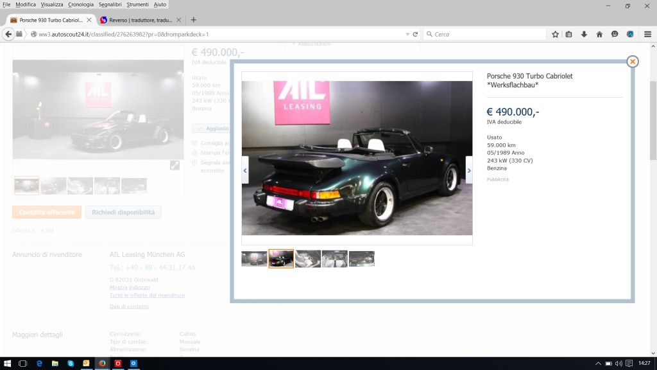The height and width of the screenshot is (370, 657).
Task: Click the Cerca search field
Action: coord(486,35)
